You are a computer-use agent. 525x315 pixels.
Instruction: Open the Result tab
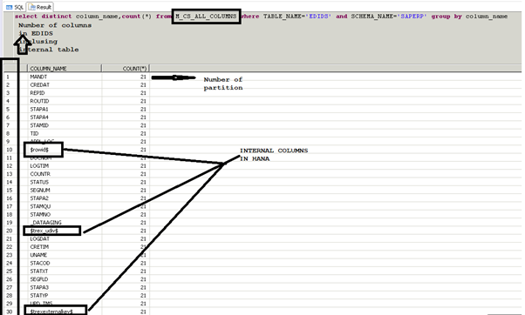pos(40,7)
